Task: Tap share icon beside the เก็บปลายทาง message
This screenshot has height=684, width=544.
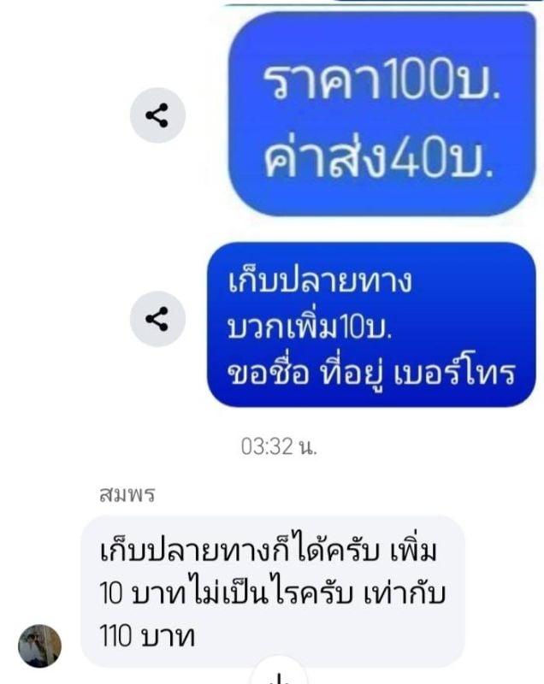Action: coord(157,319)
